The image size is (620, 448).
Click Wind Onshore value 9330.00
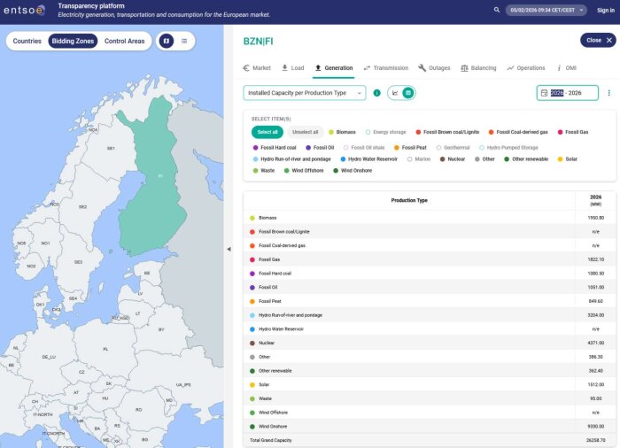pos(595,426)
